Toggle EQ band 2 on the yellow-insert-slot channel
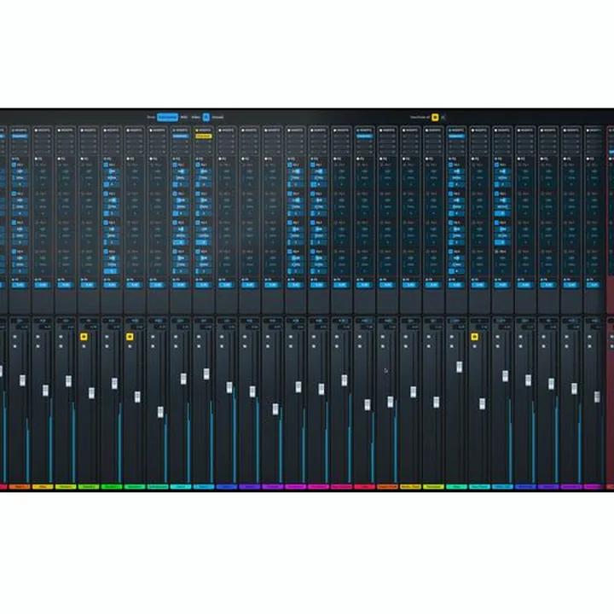Screen dimensions: 614x614 click(x=198, y=194)
